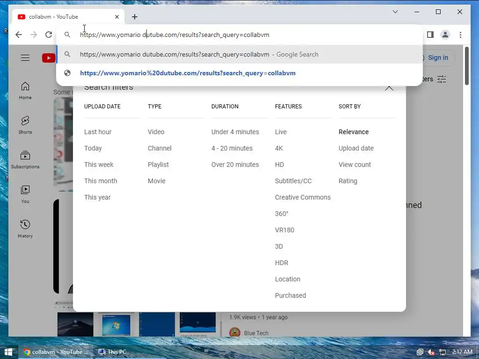Filter results by type Channel

point(160,148)
